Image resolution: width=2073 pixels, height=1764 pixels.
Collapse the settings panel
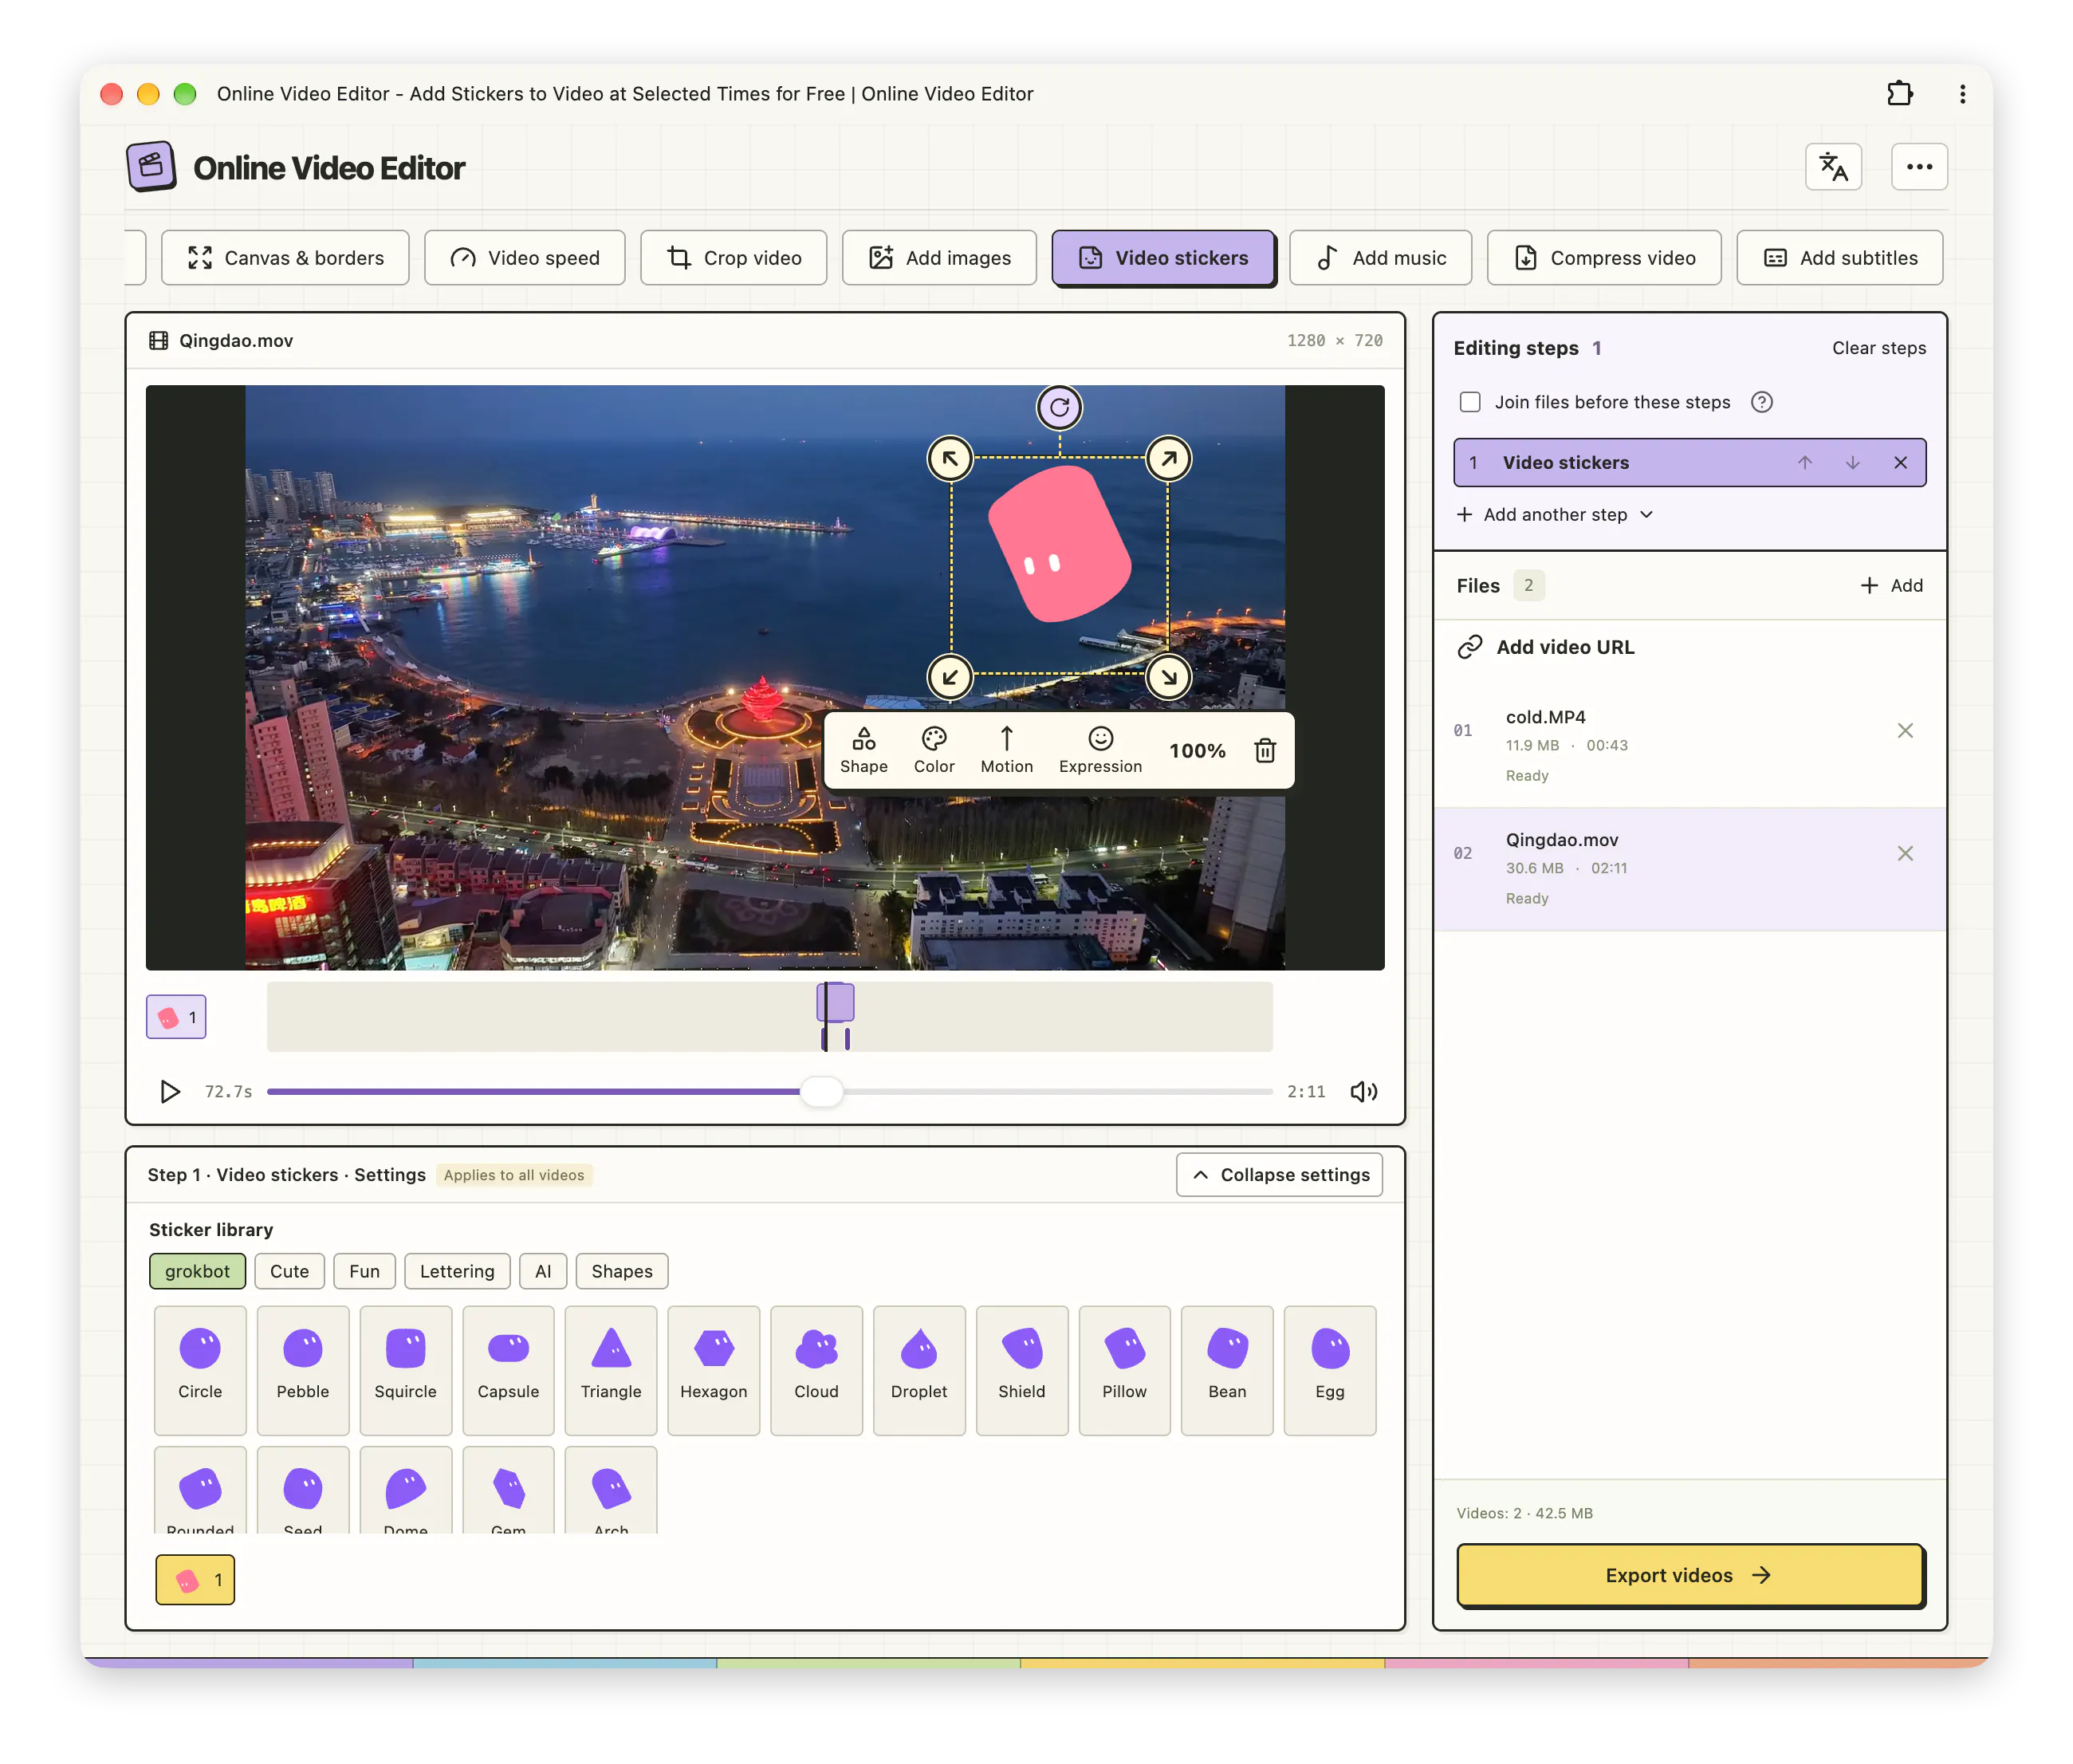(1278, 1174)
